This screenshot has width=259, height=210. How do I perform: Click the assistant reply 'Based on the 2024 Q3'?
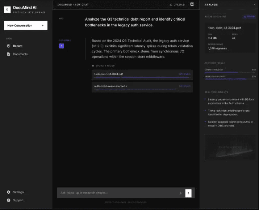coord(142,49)
